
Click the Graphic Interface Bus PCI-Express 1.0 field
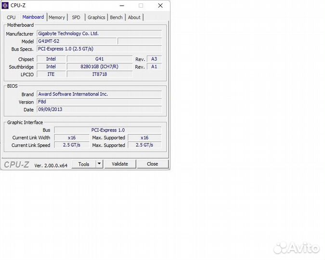pyautogui.click(x=108, y=130)
